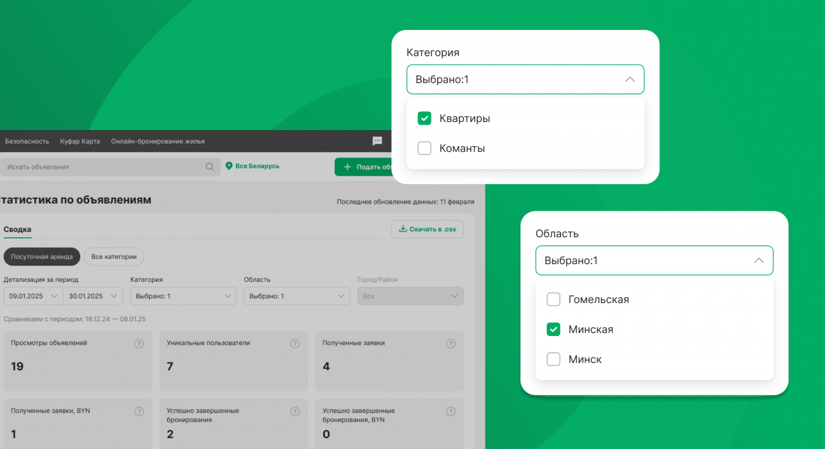Click the Просмотры объявлений value 19

(17, 367)
